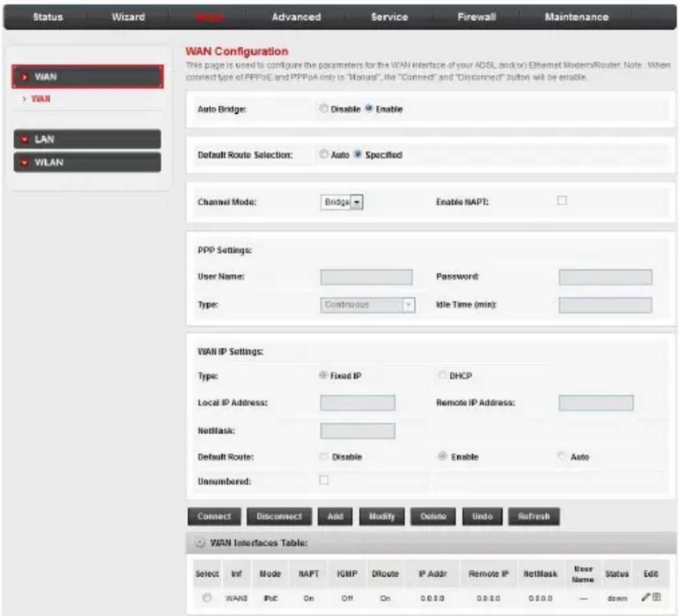679x616 pixels.
Task: Collapse the WAN Interfaces Table section
Action: click(200, 543)
